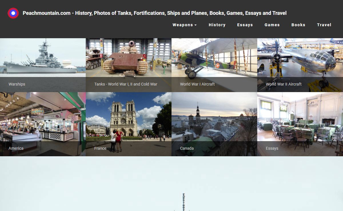Open the Canada rooftops photo tile
The width and height of the screenshot is (343, 211).
(214, 120)
